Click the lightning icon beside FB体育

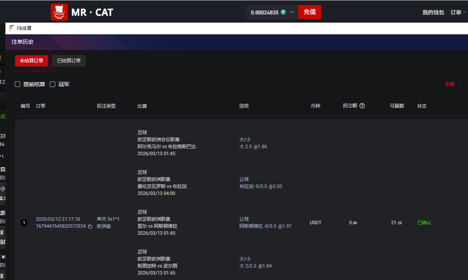click(x=11, y=28)
